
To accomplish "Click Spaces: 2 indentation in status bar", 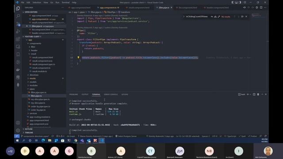I will point(206,136).
